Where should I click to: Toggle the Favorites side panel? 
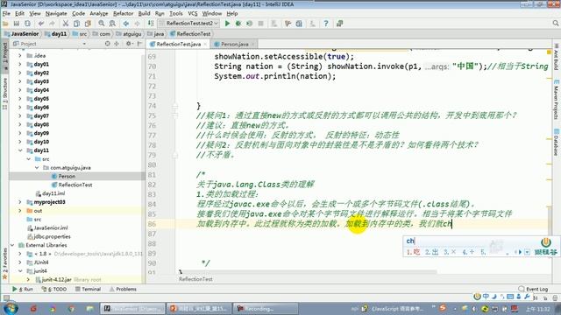4,263
